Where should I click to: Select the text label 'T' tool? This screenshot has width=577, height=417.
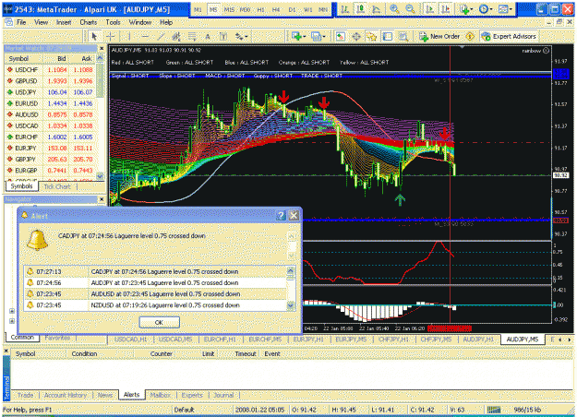pos(223,36)
